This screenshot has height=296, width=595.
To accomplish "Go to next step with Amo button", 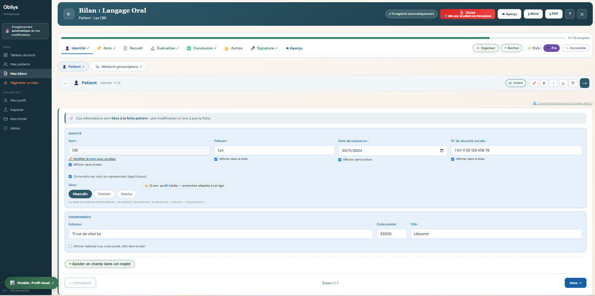I will (575, 283).
